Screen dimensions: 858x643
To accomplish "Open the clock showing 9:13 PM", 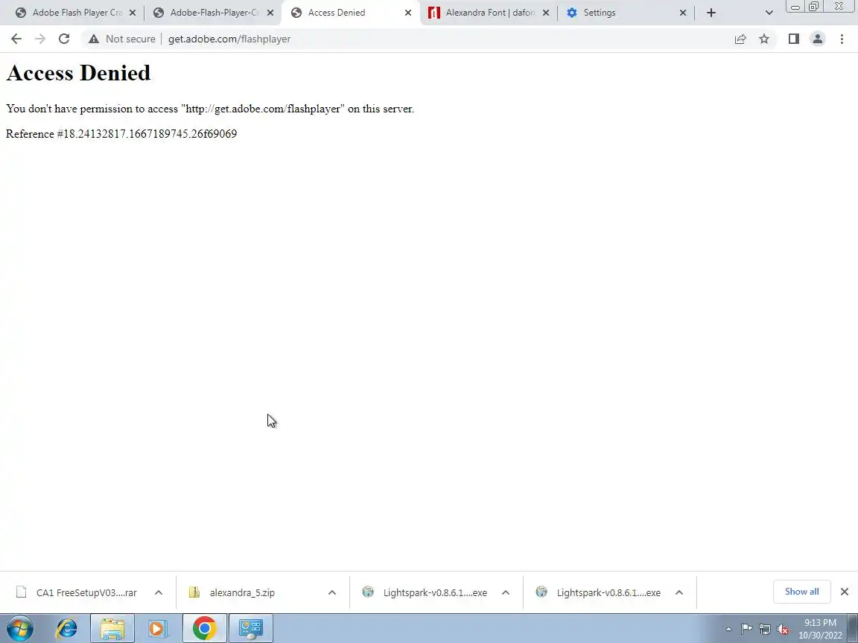I will pyautogui.click(x=820, y=629).
